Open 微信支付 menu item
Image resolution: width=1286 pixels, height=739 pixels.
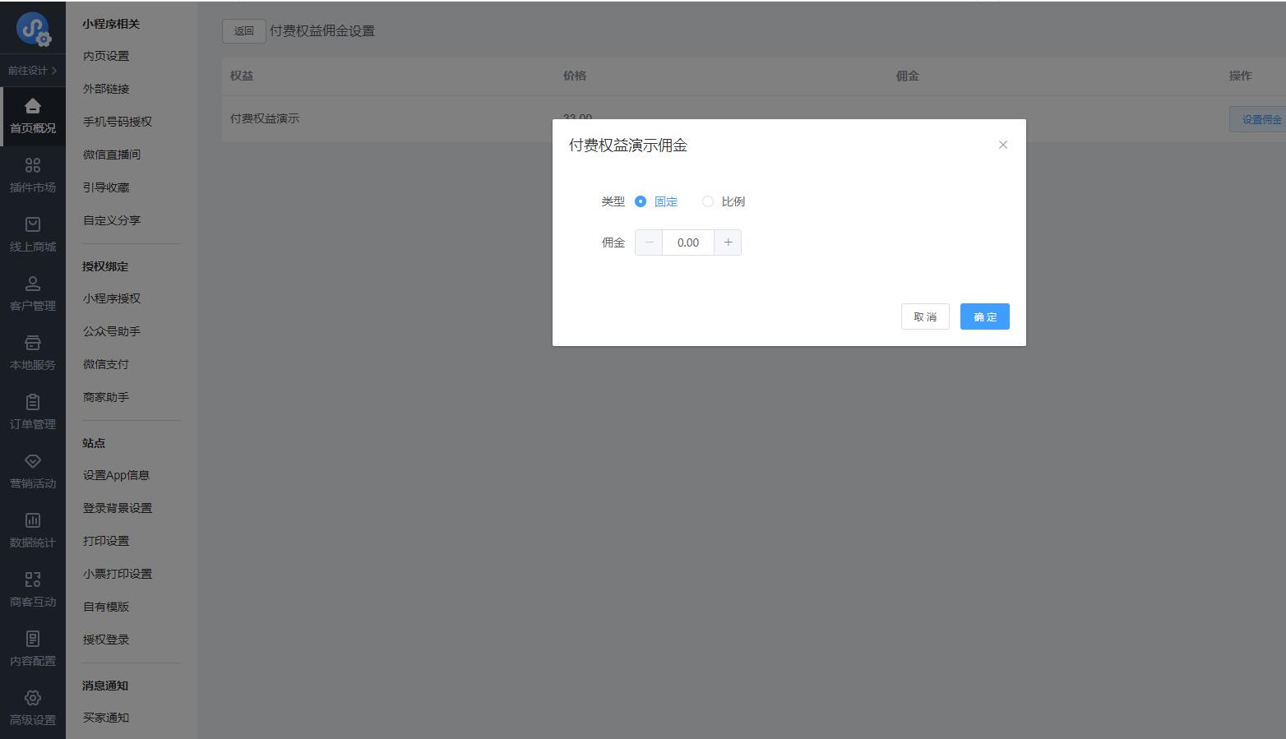[x=105, y=364]
